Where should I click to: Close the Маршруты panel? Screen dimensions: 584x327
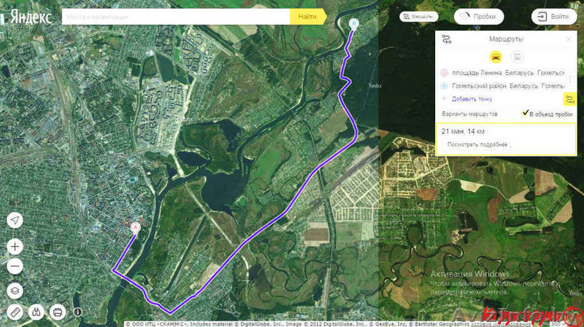pos(568,39)
